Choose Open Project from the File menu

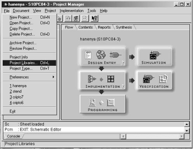point(30,23)
